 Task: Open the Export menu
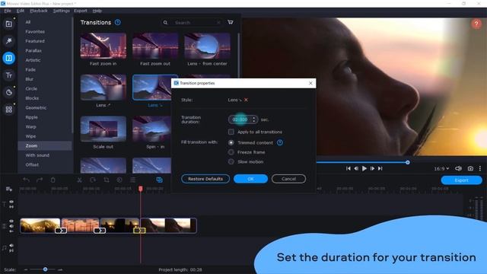tap(81, 11)
